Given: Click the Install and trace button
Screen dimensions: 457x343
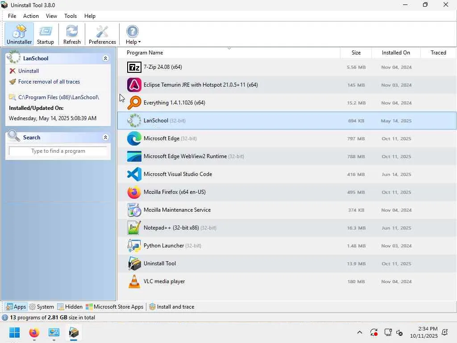Looking at the screenshot, I should [x=172, y=307].
